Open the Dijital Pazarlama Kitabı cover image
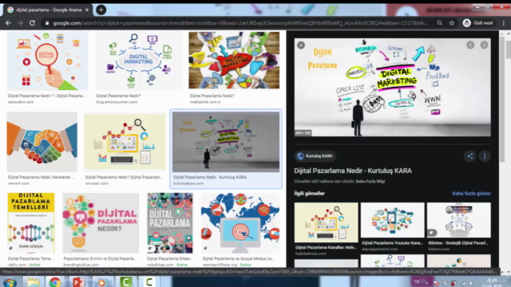 (170, 223)
